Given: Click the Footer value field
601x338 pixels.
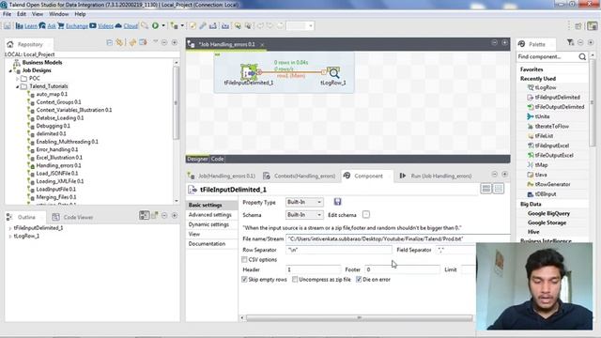Looking at the screenshot, I should tap(402, 269).
